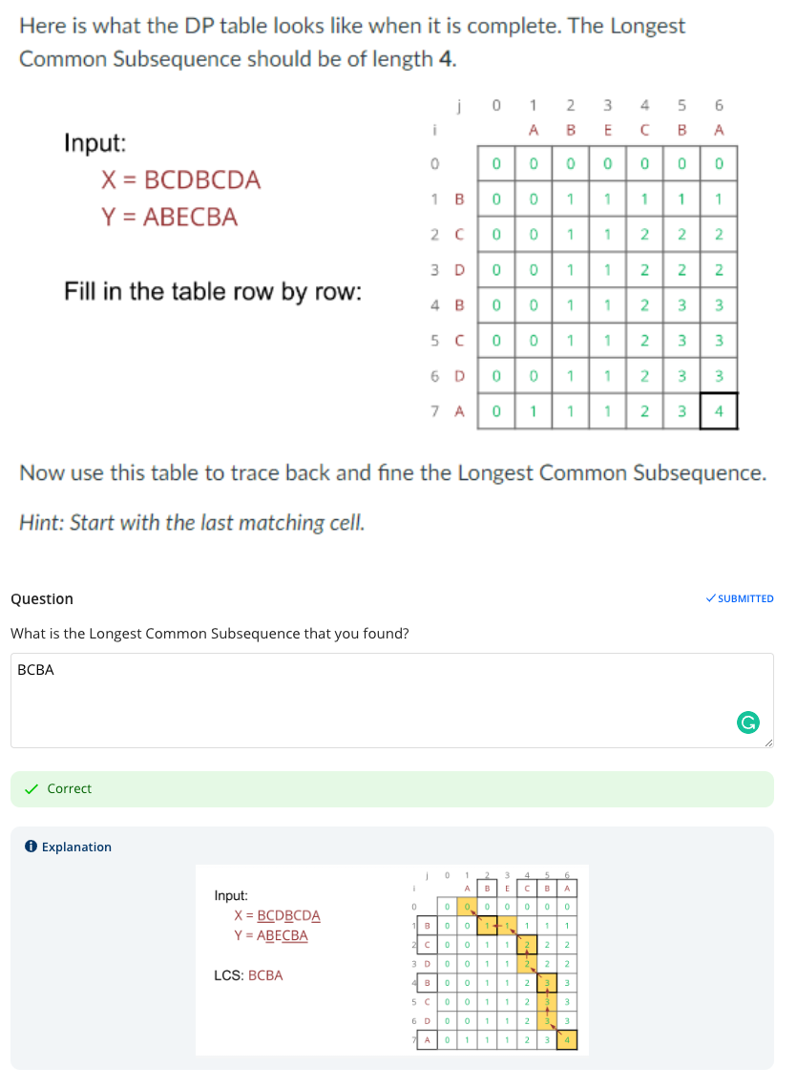Click the green Correct checkmark icon
Screen dimensions: 797x1088
click(x=31, y=789)
